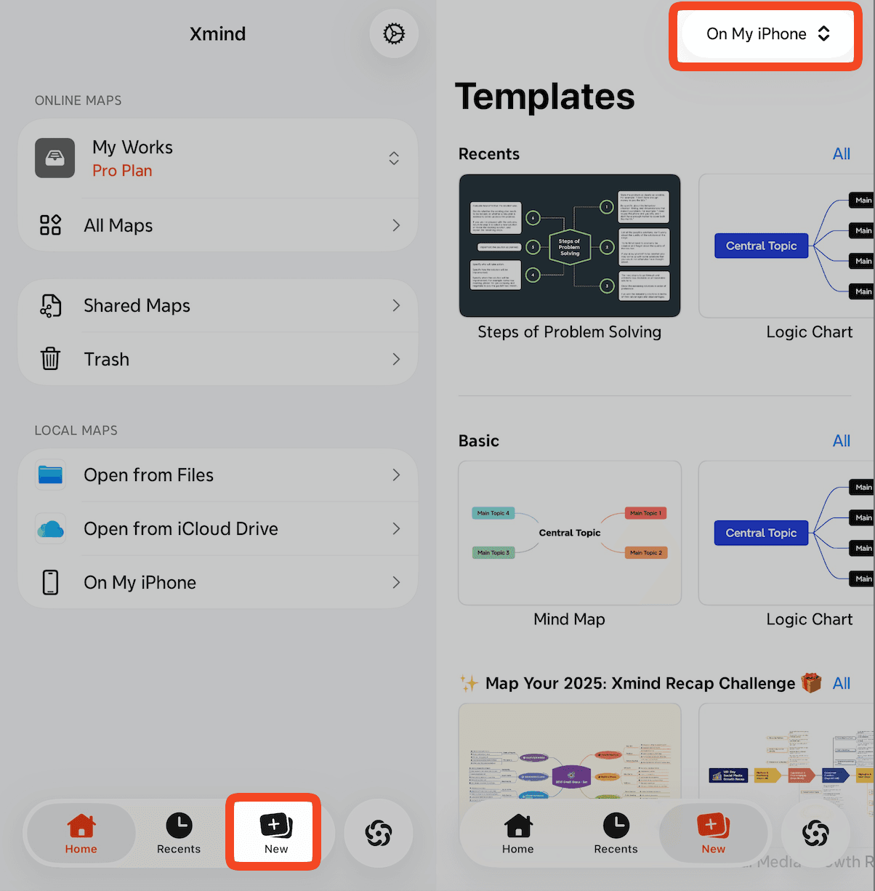
Task: Show All templates in Recents section
Action: coord(841,154)
